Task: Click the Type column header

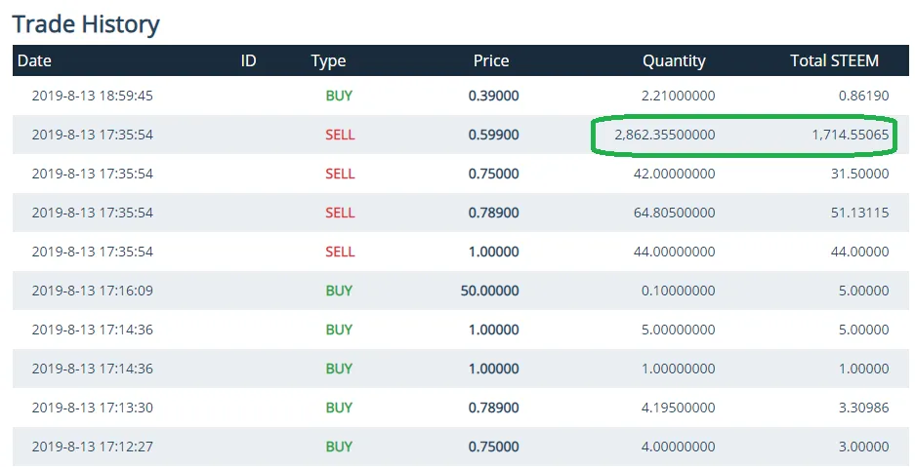Action: point(328,61)
